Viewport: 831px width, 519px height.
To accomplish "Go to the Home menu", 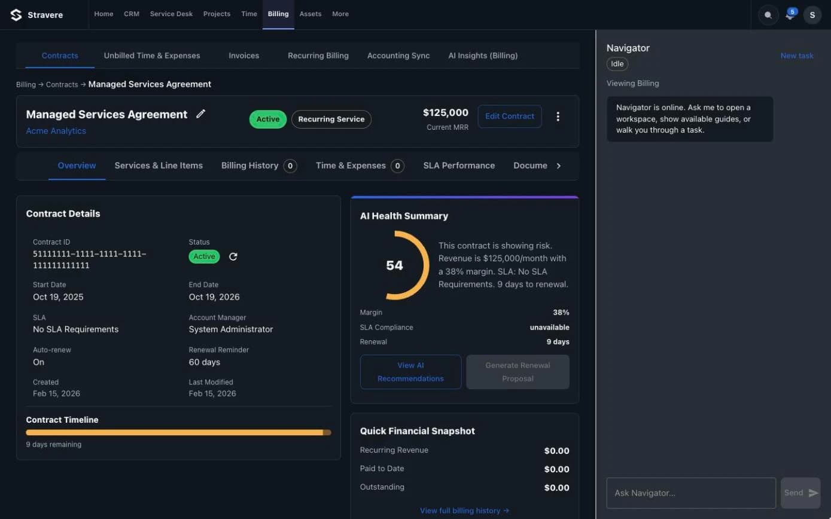I will [x=104, y=14].
